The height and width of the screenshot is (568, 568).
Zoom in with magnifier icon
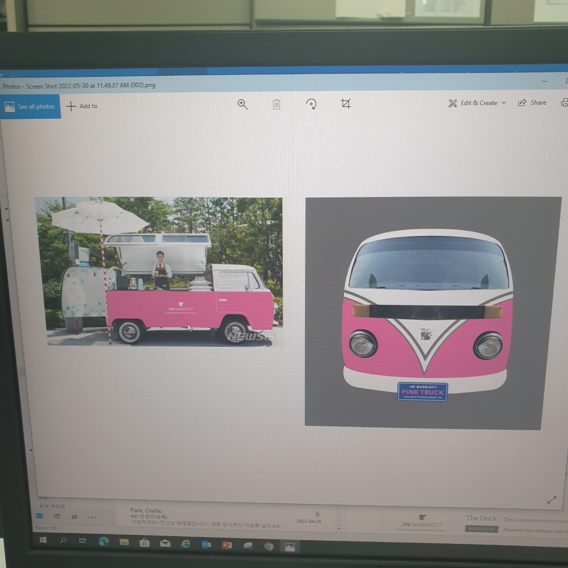pos(243,105)
